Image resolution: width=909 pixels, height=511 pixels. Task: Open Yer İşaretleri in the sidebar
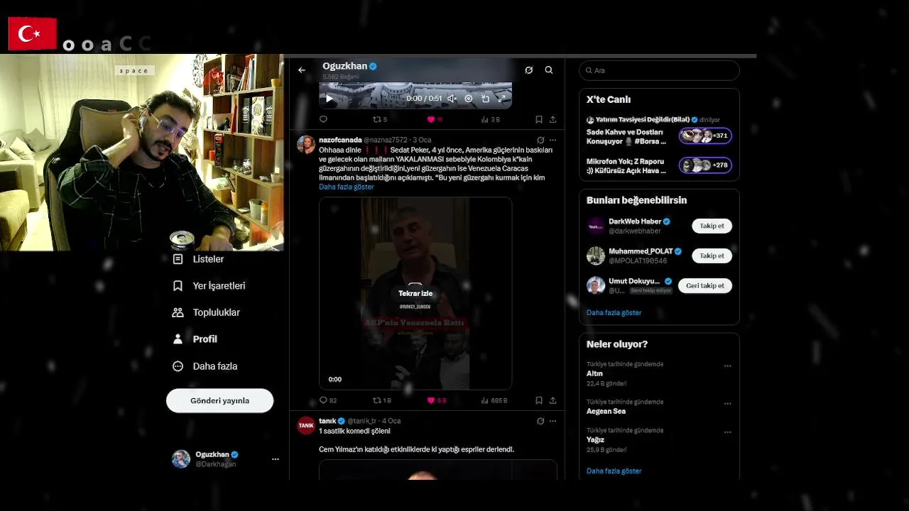click(x=209, y=286)
